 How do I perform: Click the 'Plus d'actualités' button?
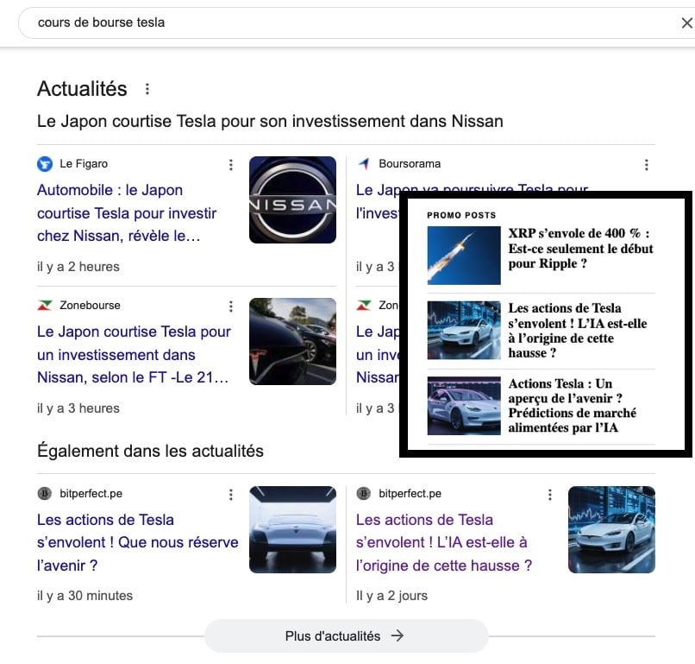[x=347, y=636]
